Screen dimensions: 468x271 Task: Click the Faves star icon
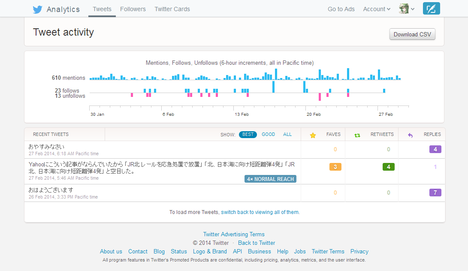coord(313,134)
